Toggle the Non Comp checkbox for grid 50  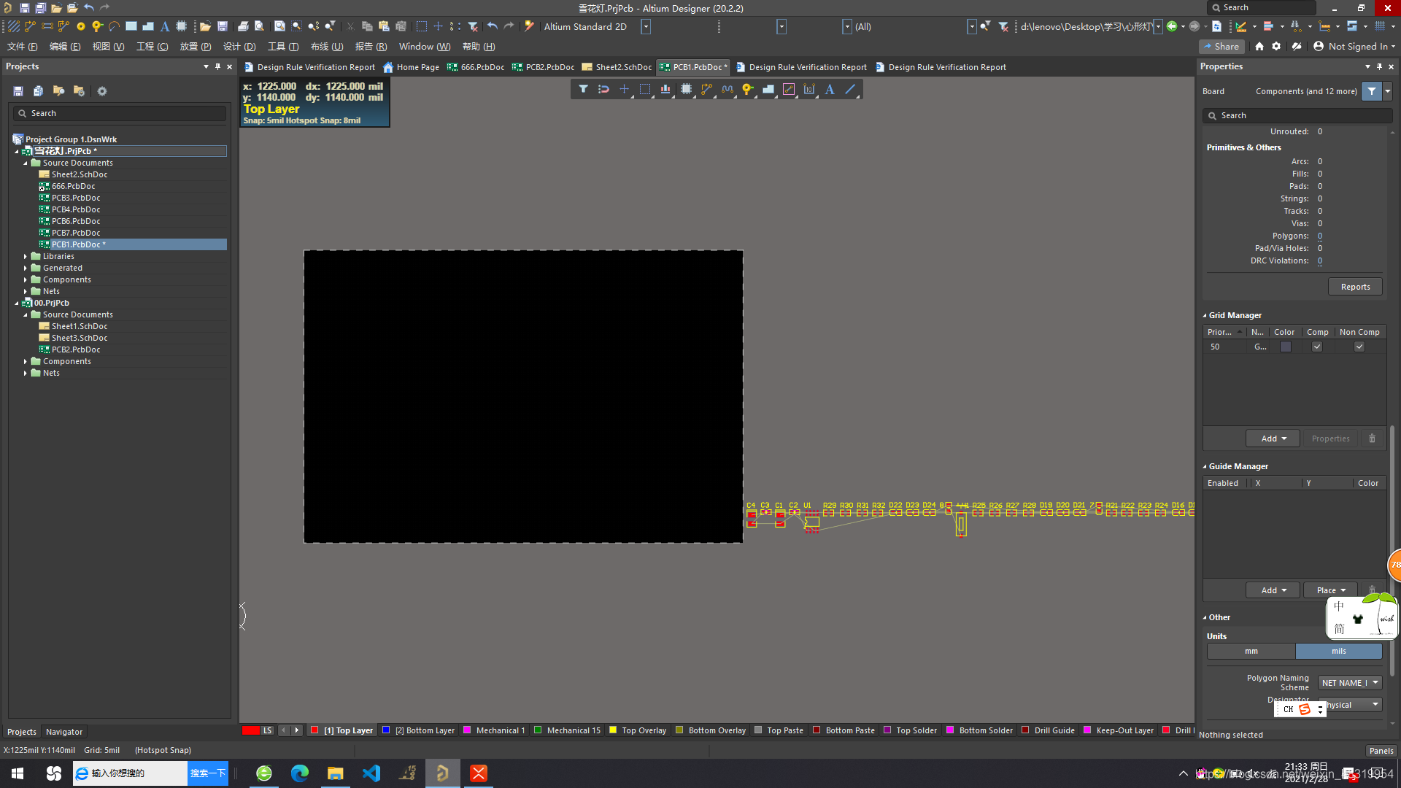[1359, 347]
